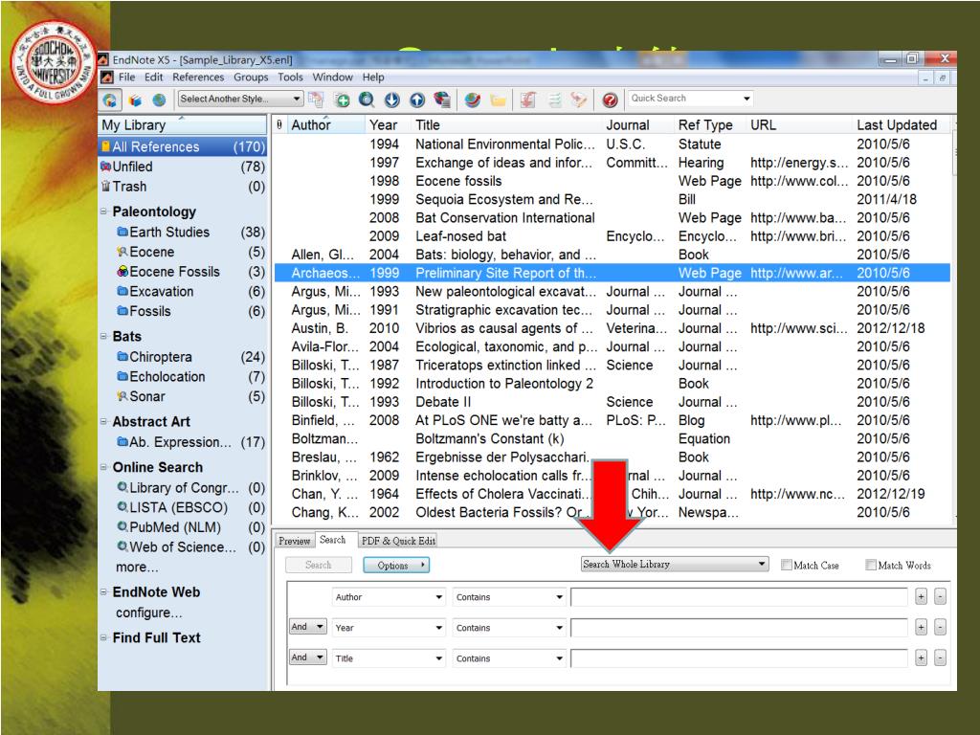The image size is (980, 735).
Task: Click the Open Link globe icon
Action: 473,100
